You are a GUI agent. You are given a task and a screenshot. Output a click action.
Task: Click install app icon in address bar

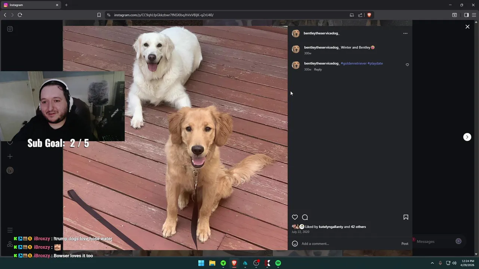(x=352, y=15)
